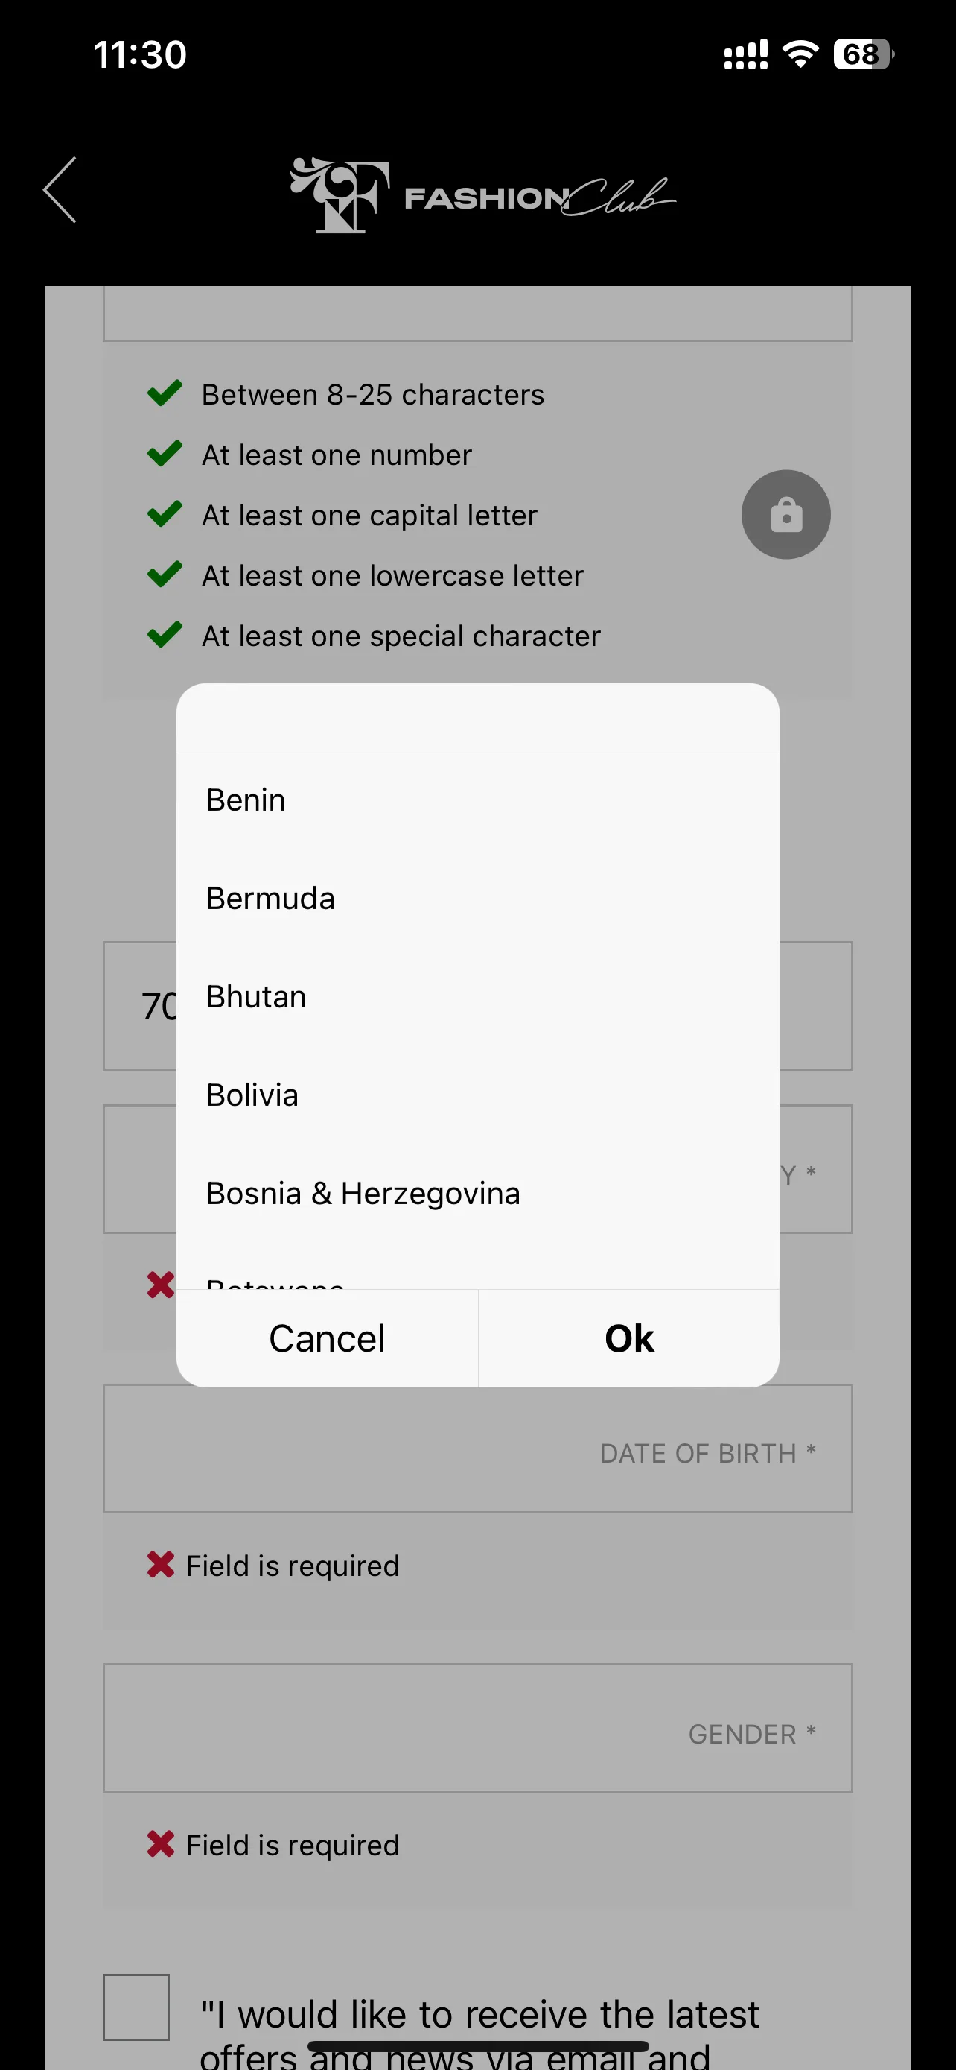Image resolution: width=956 pixels, height=2070 pixels.
Task: Select Bermuda from the country list
Action: (x=477, y=899)
